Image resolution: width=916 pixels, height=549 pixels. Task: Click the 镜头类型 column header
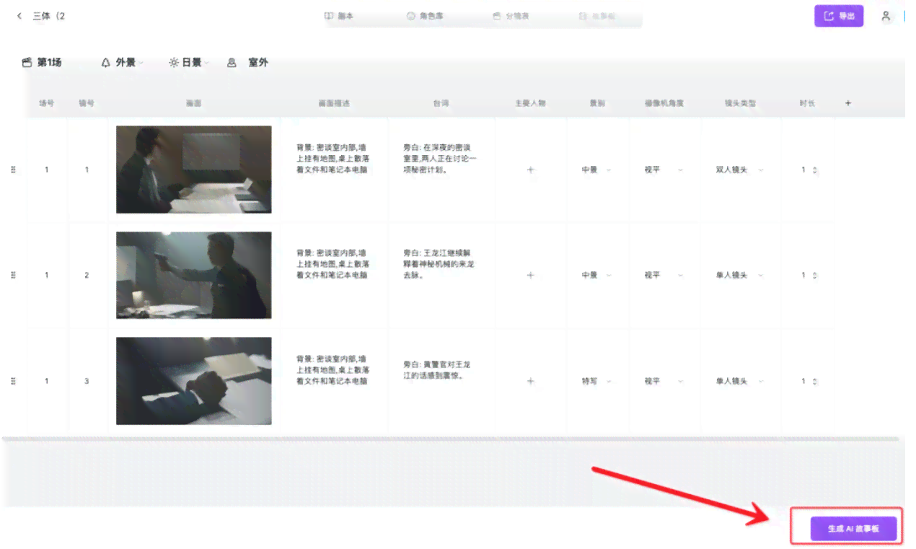point(741,103)
